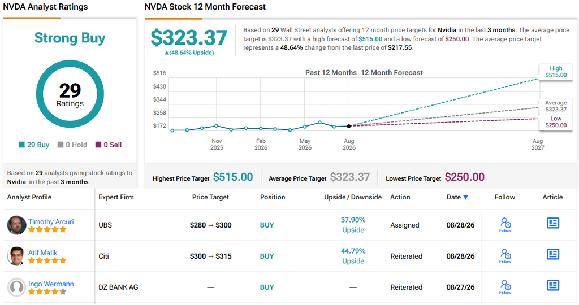
Task: Click the 48.64% Upside indicator
Action: click(189, 53)
